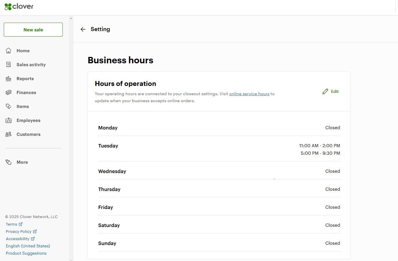Click the Clover logo icon

[8, 7]
